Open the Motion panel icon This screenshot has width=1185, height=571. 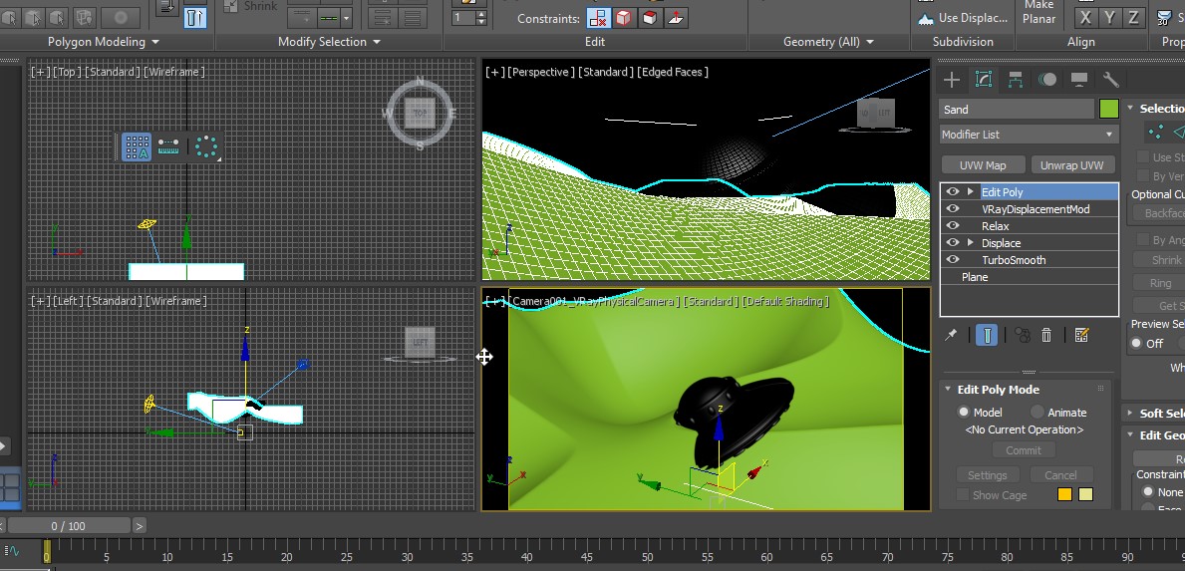pos(1046,80)
